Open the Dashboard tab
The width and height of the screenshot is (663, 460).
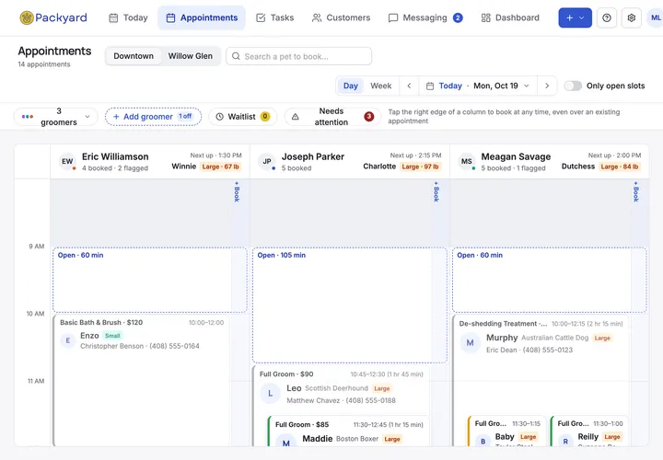tap(510, 17)
